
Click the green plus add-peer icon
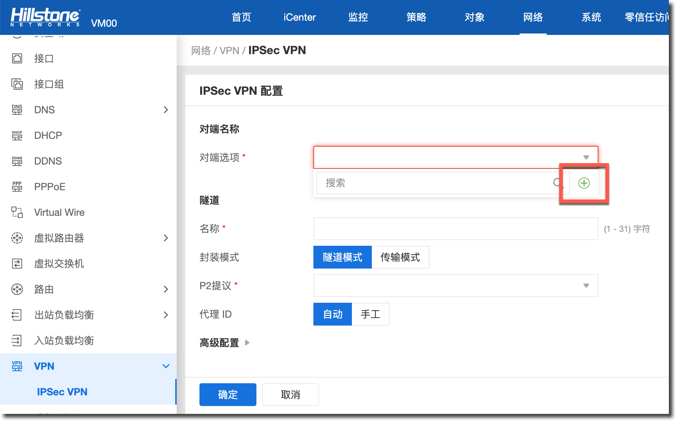tap(584, 183)
